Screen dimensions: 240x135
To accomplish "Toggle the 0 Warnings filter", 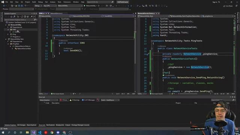I will point(75,100).
